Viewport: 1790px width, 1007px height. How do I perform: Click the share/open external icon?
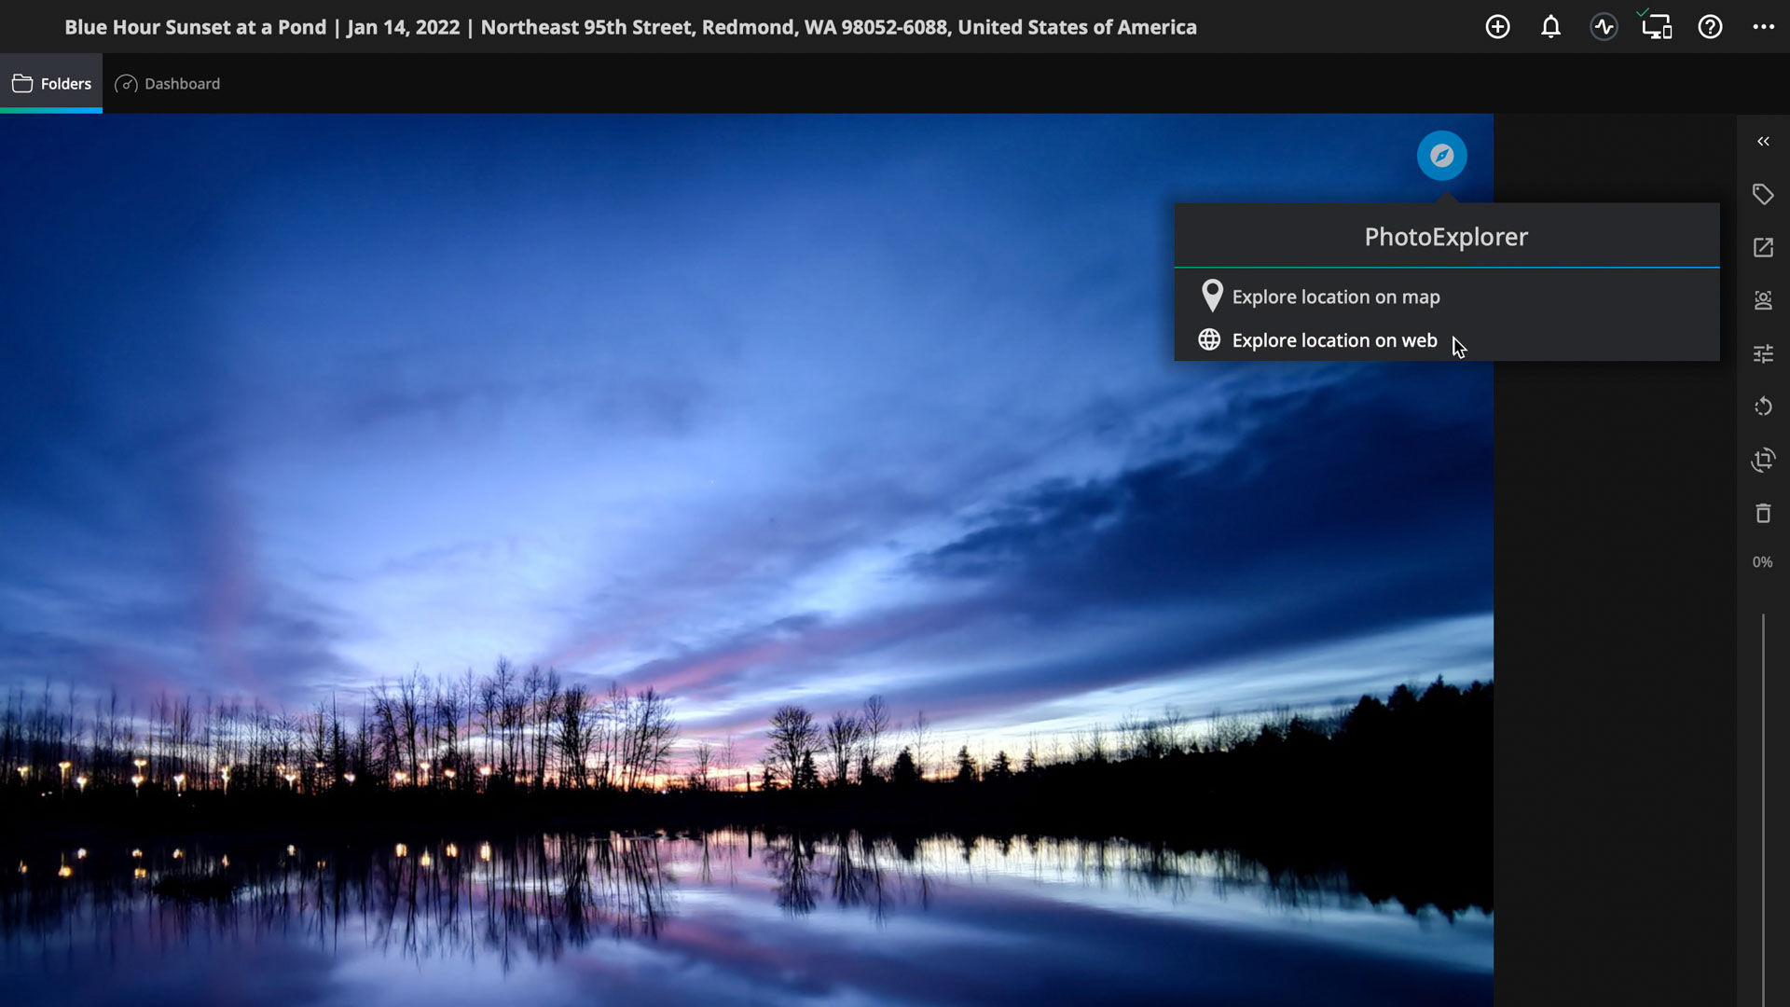pyautogui.click(x=1763, y=247)
